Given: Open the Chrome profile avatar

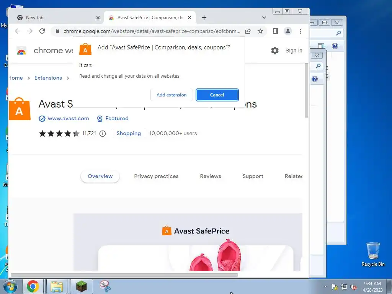Looking at the screenshot, I should pyautogui.click(x=288, y=31).
